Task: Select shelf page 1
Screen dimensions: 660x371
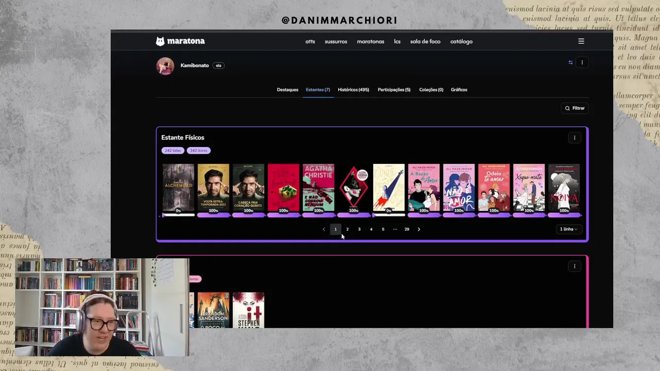Action: coord(335,229)
